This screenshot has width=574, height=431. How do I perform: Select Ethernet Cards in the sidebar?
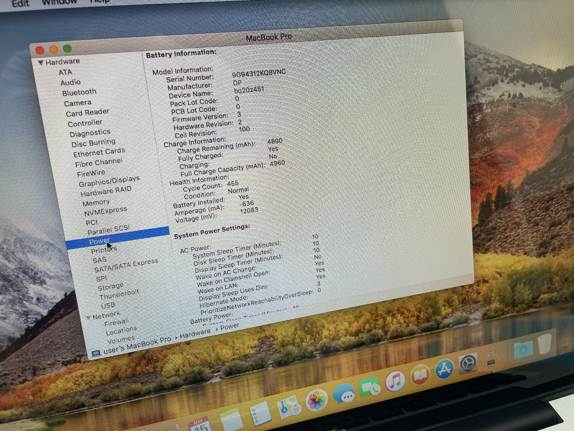[x=99, y=152]
